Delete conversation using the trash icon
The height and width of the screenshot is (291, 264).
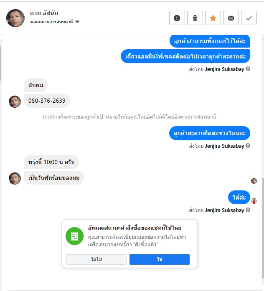pyautogui.click(x=195, y=18)
